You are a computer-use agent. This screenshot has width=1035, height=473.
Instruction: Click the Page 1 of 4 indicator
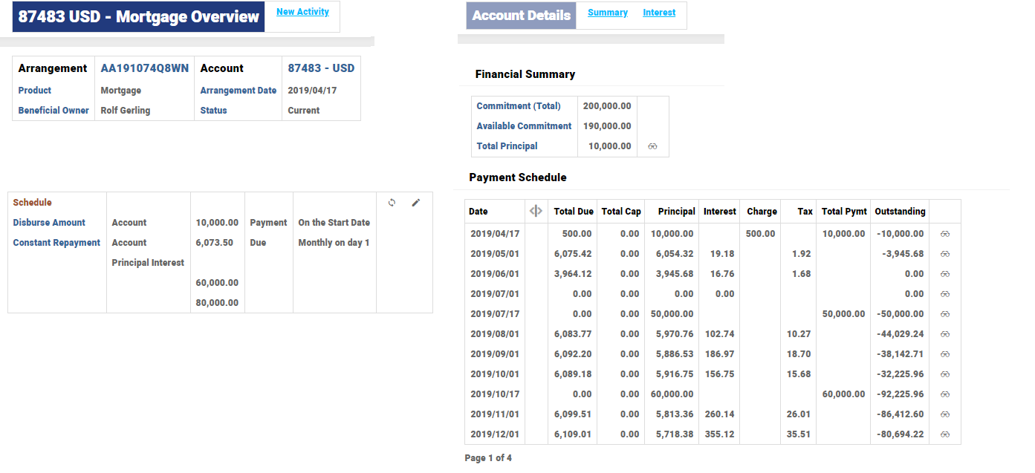487,458
